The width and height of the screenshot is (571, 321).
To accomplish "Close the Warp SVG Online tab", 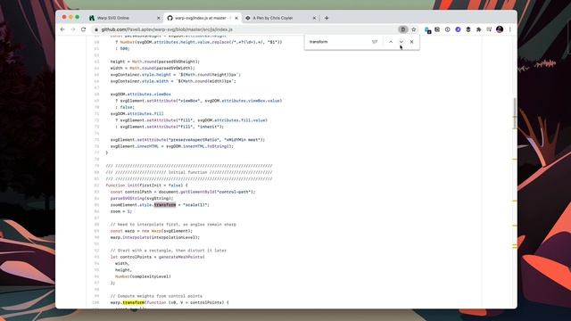I will point(159,18).
